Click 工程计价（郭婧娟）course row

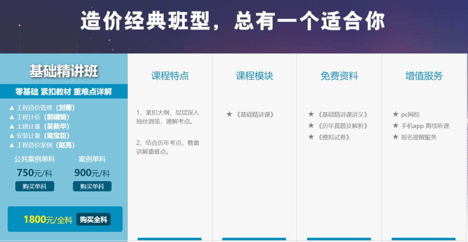point(40,117)
